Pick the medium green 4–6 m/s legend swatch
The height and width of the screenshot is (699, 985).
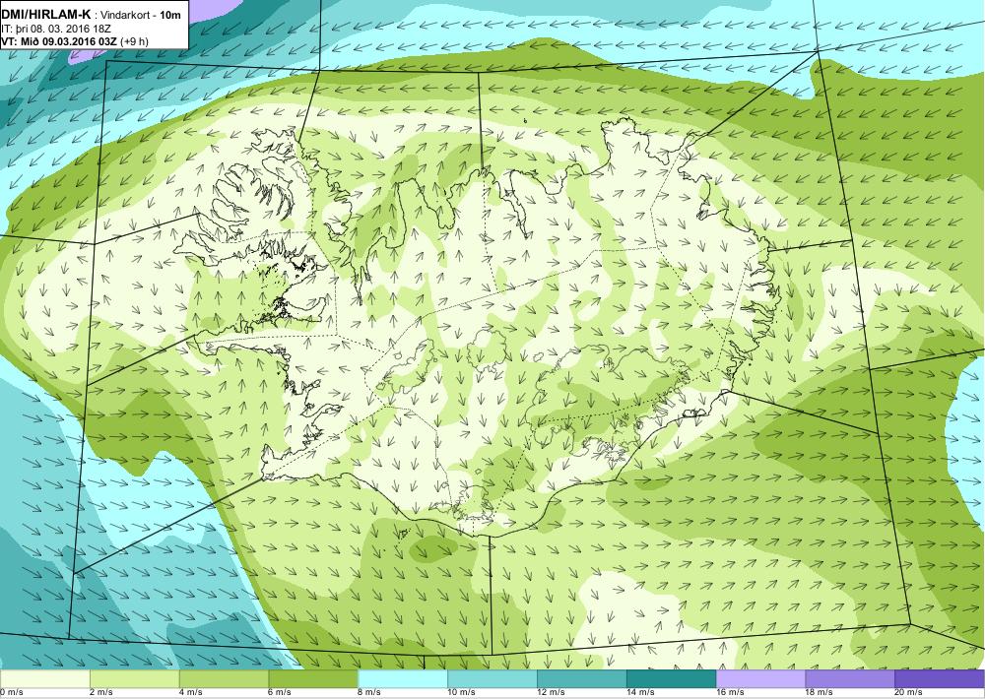[224, 679]
